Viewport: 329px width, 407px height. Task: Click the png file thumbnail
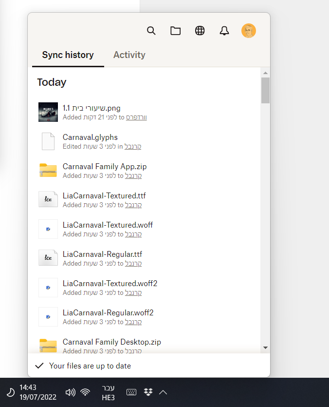pyautogui.click(x=48, y=112)
